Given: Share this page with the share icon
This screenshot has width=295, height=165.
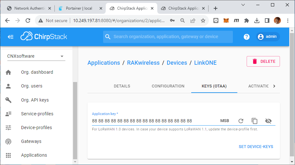Looking at the screenshot, I should coord(193,21).
